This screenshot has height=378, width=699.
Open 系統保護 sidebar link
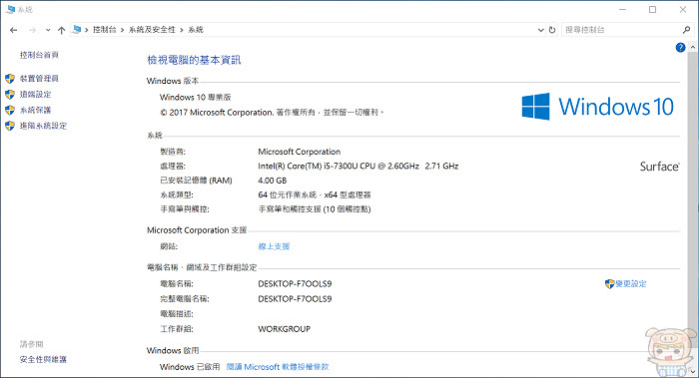(35, 110)
